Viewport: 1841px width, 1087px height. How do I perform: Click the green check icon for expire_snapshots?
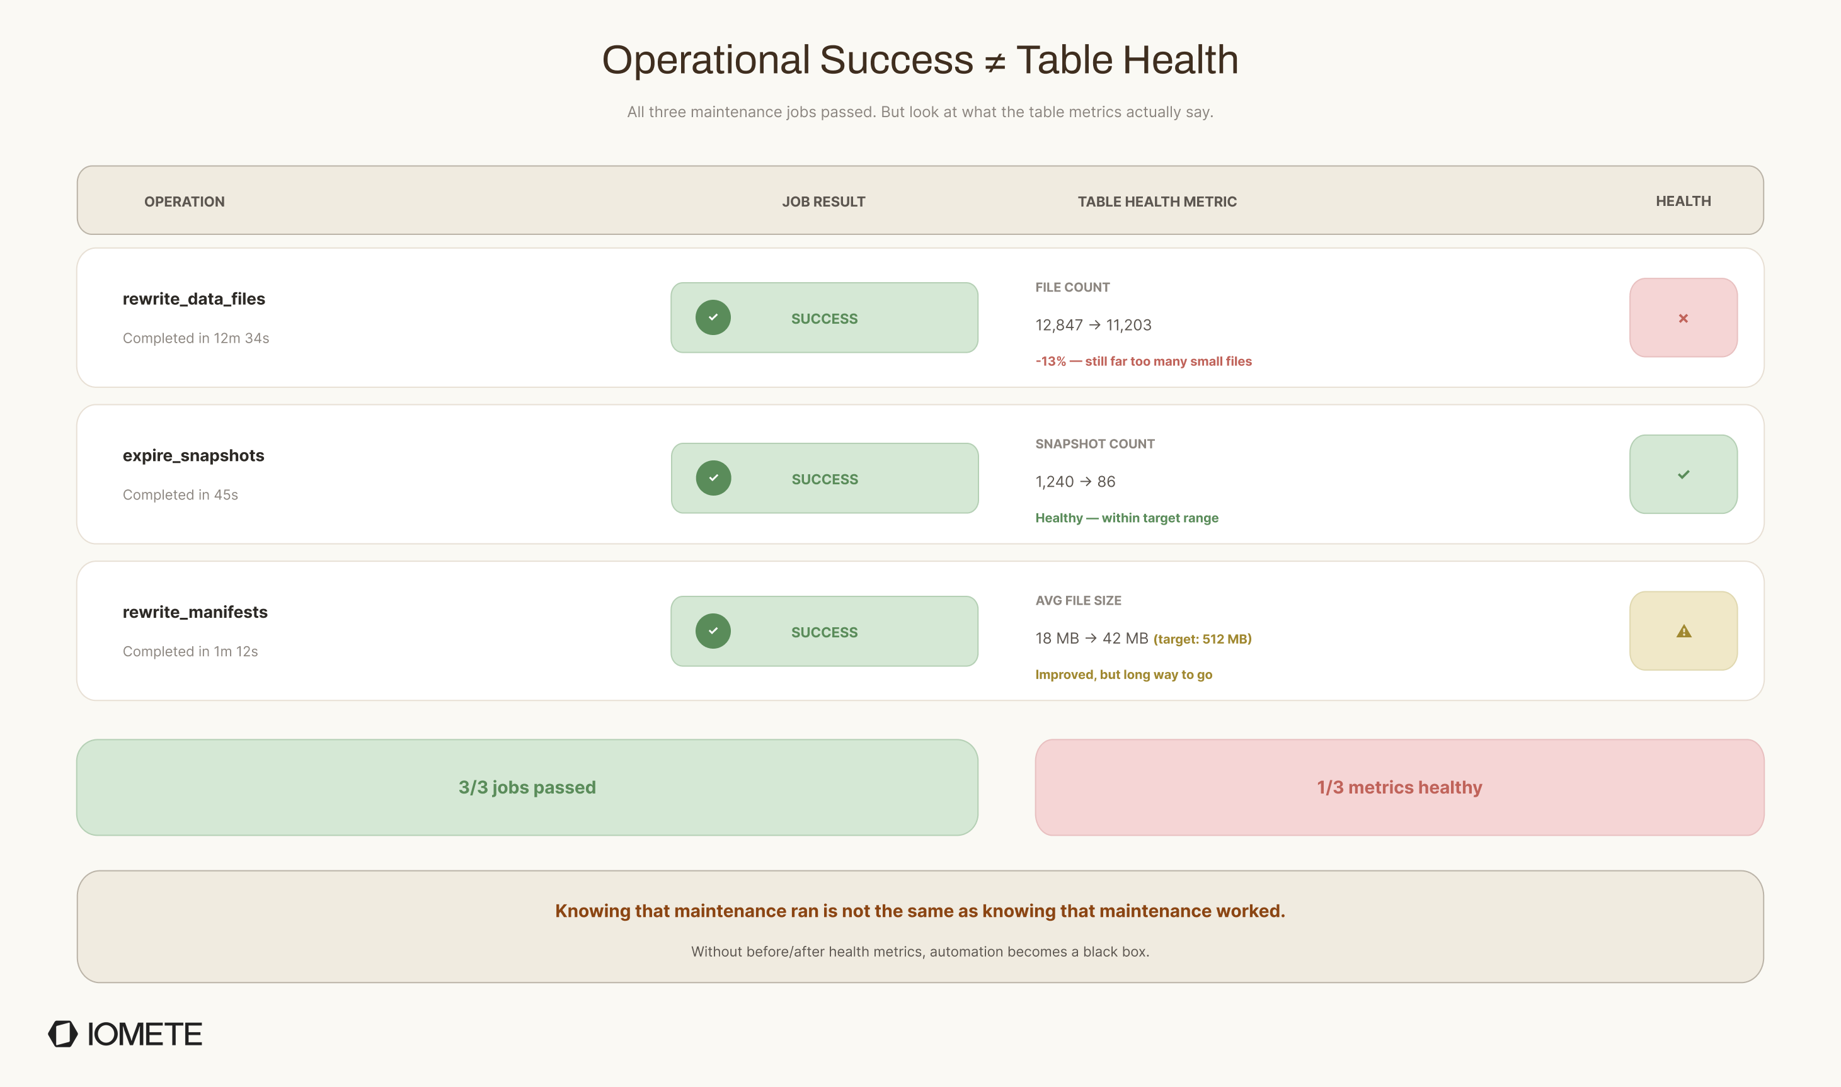[x=713, y=477]
